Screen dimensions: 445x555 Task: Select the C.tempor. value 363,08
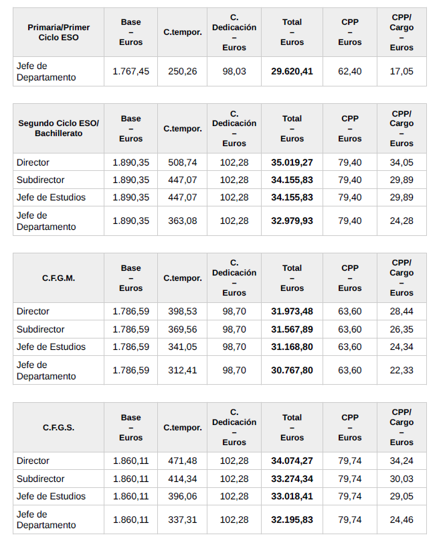182,221
